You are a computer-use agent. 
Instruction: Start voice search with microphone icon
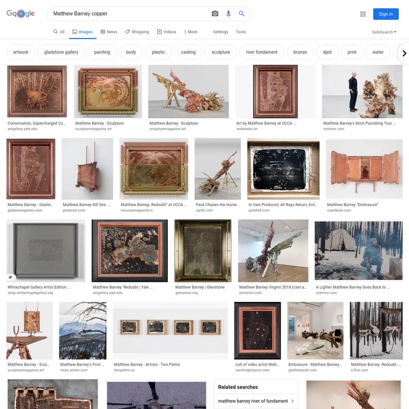pyautogui.click(x=228, y=13)
